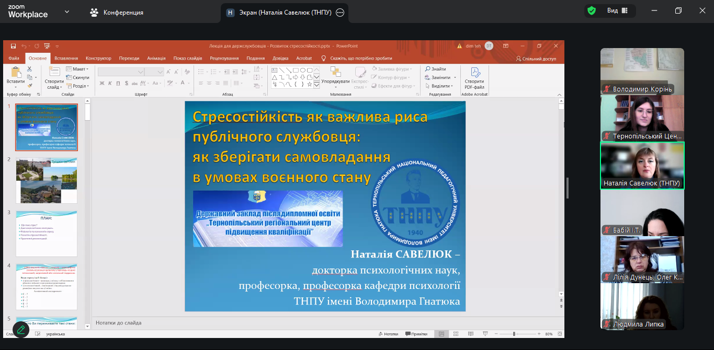Viewport: 714px width, 350px height.
Task: Open the font name combo box
Action: coord(121,72)
